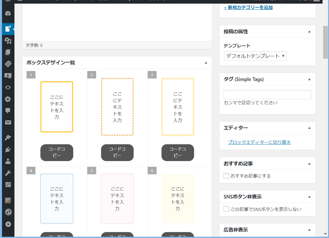This screenshot has width=329, height=238.
Task: Open the デフォルトテンプレート template dropdown
Action: pos(255,56)
